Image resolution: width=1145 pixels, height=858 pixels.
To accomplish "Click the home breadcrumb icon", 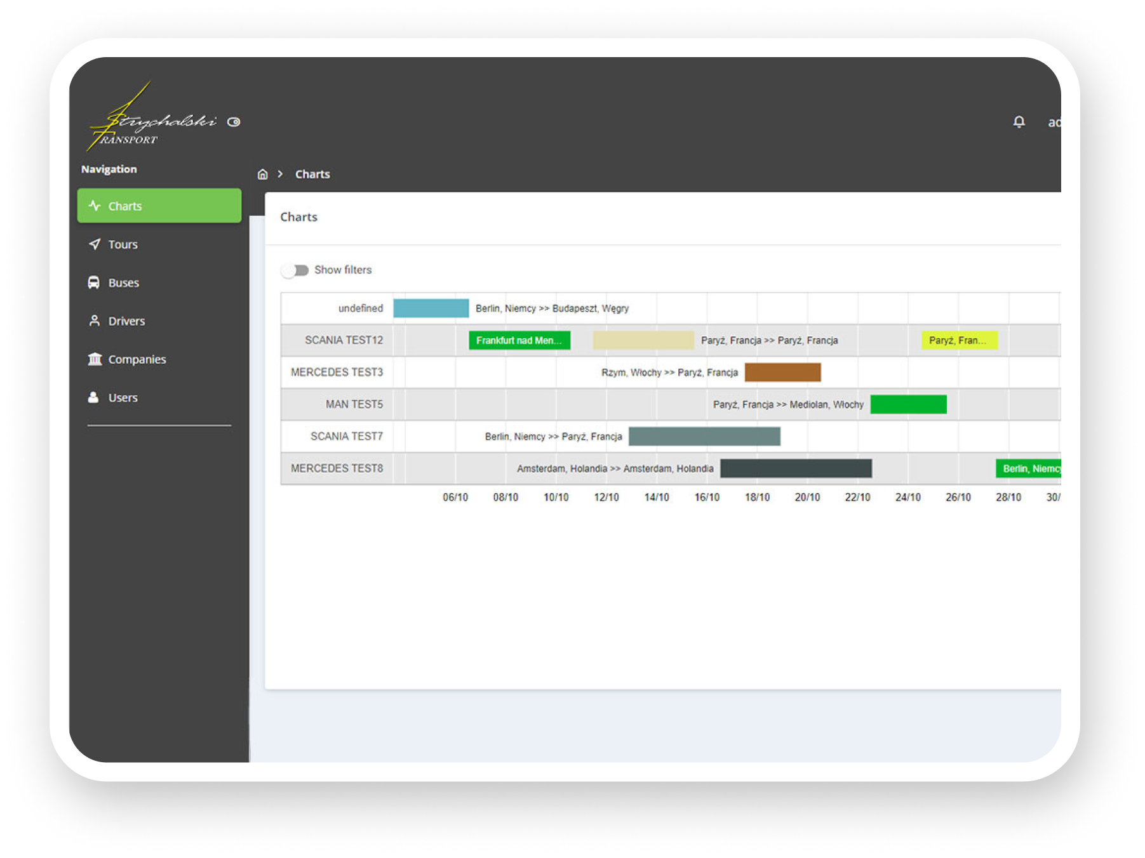I will [262, 175].
